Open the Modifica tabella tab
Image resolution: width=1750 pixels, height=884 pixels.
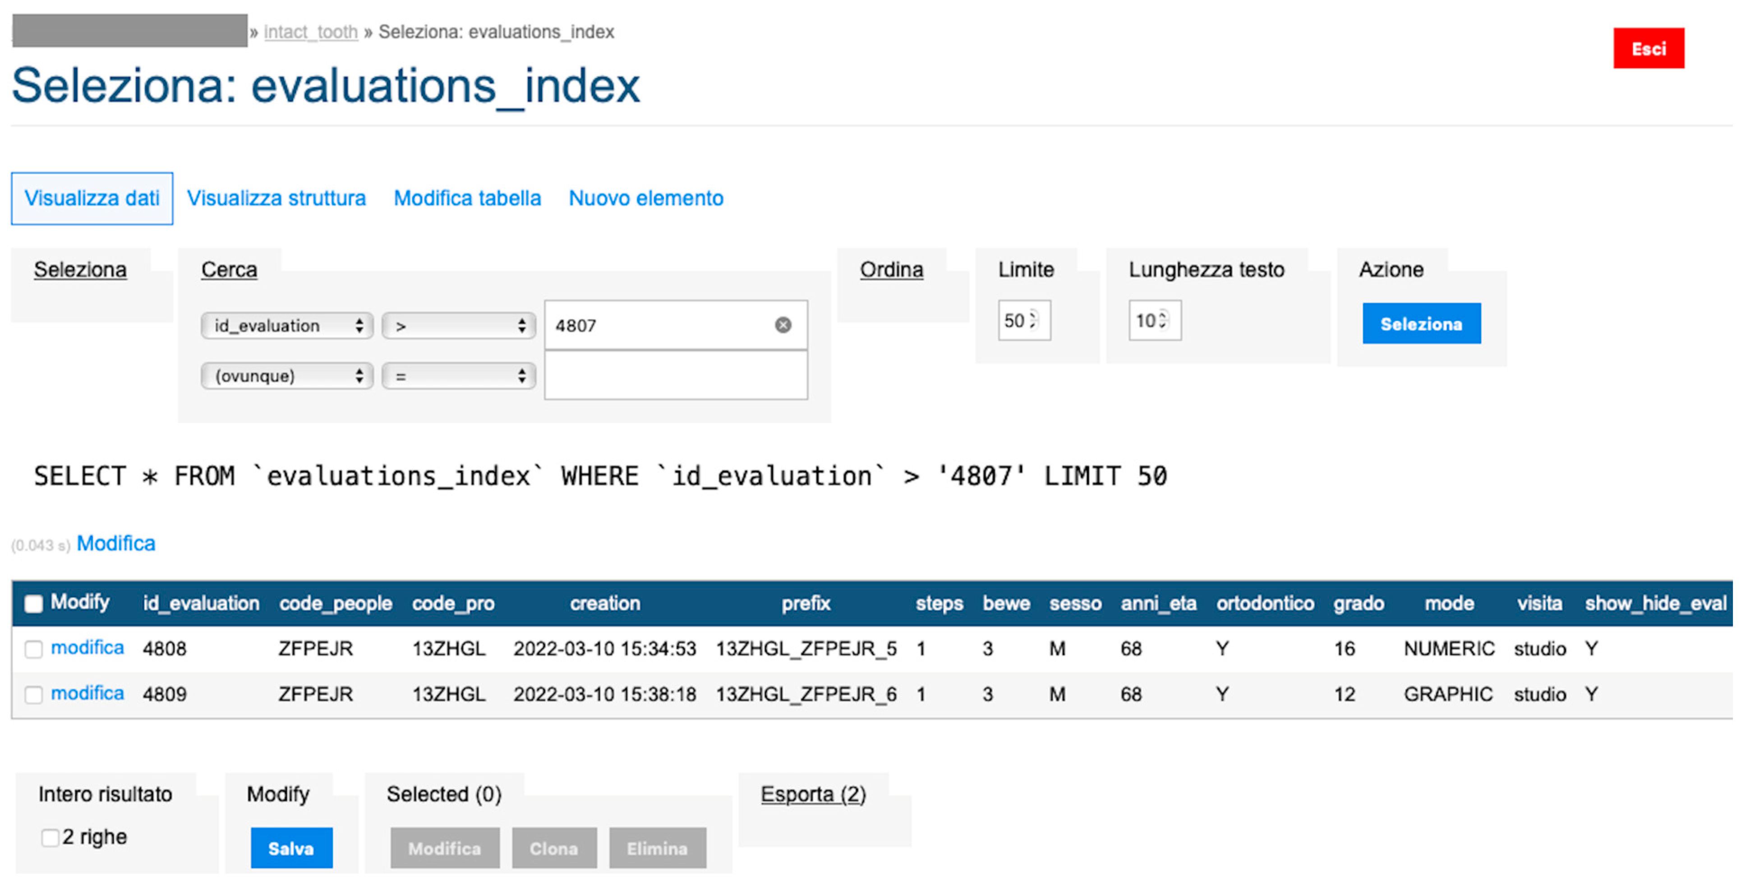(467, 198)
